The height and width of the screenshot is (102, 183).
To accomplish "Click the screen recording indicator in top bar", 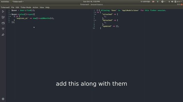I will (153, 2).
